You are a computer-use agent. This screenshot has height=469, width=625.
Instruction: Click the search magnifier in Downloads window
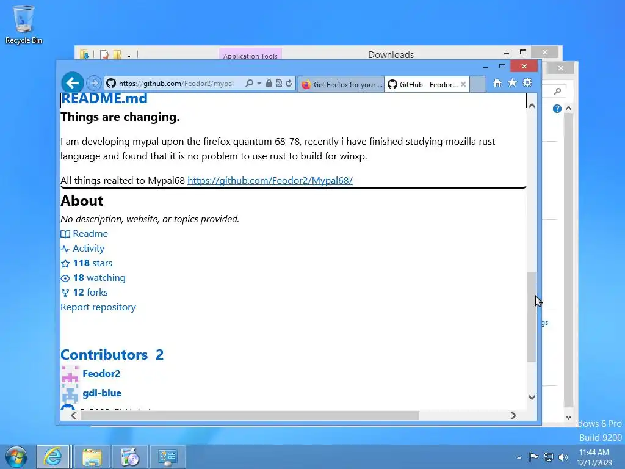(x=558, y=92)
